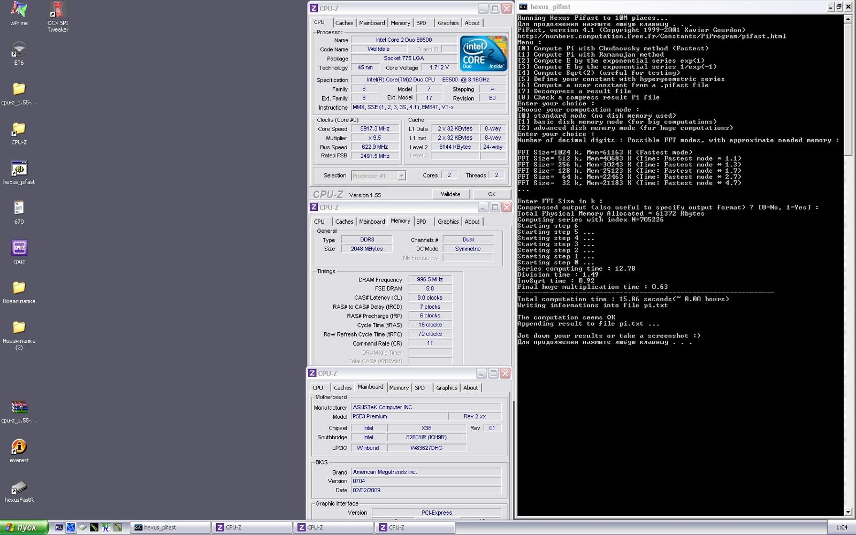Click the BIOS Version value 0704
856x535 pixels.
pos(426,481)
